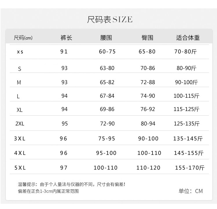Select pants length 97 cell

click(x=64, y=168)
